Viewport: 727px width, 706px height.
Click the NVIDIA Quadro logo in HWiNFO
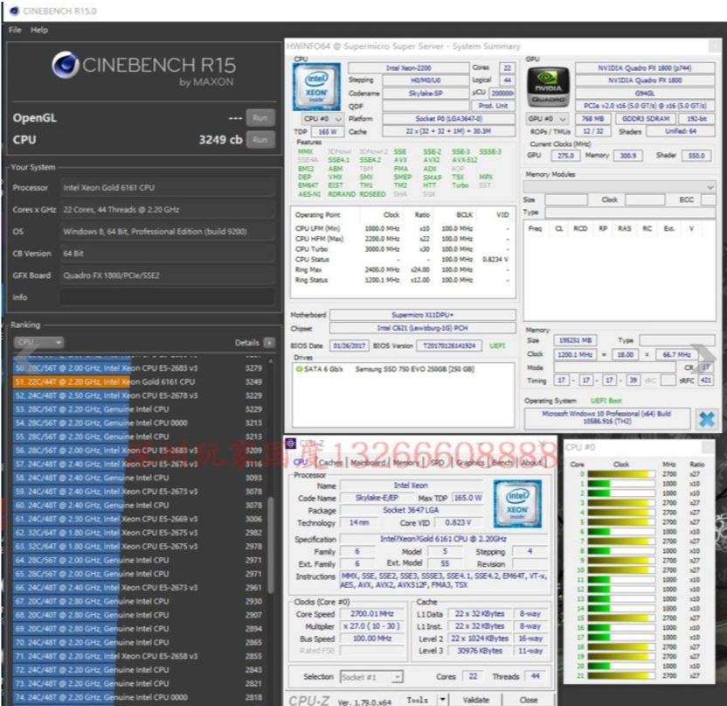[548, 87]
